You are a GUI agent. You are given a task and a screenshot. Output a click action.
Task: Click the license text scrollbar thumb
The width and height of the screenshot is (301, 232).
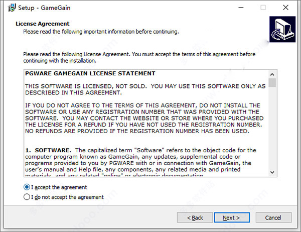click(x=272, y=83)
